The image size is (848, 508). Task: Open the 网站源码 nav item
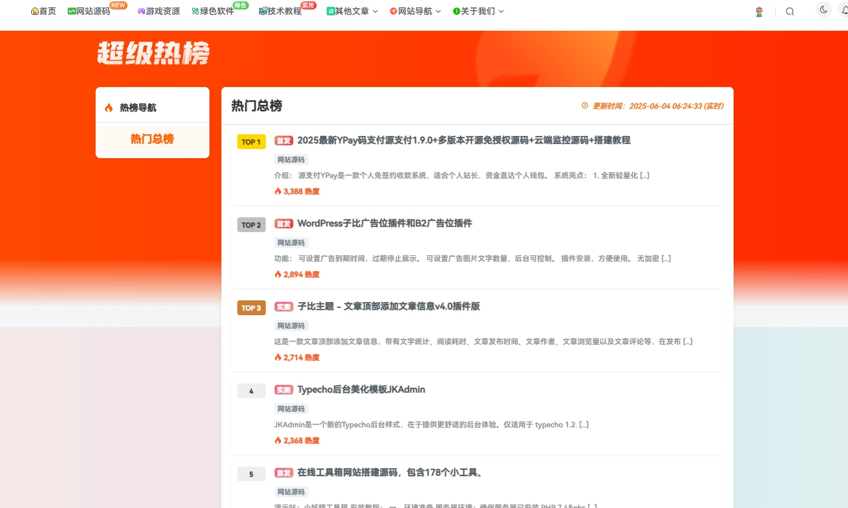[89, 11]
